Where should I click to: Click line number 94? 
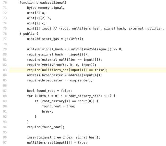[x=5, y=127]
